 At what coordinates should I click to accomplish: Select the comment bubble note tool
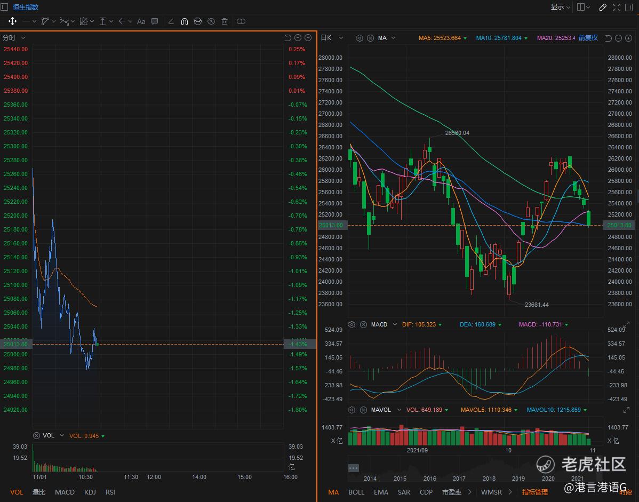click(155, 21)
